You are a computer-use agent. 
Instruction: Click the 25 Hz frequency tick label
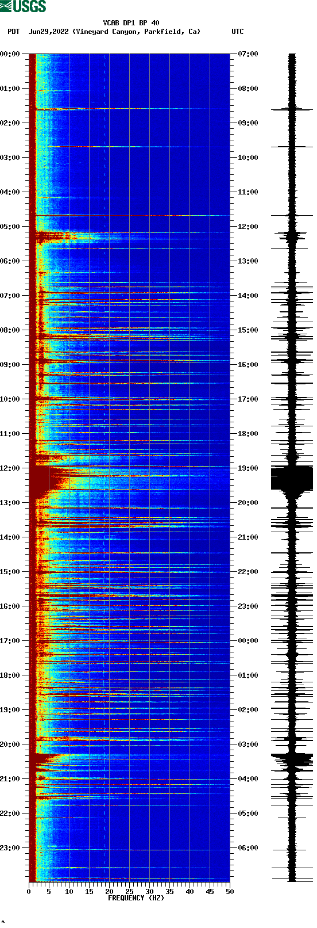[129, 892]
